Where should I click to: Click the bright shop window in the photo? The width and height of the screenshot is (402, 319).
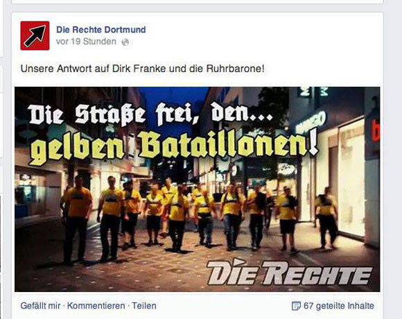(x=351, y=178)
